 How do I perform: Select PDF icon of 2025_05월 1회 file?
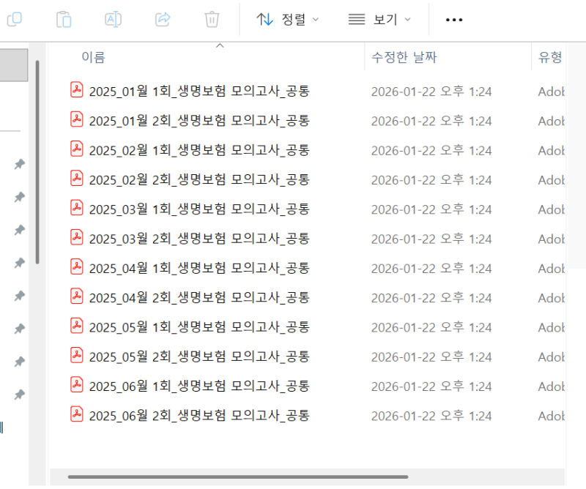[x=77, y=326]
